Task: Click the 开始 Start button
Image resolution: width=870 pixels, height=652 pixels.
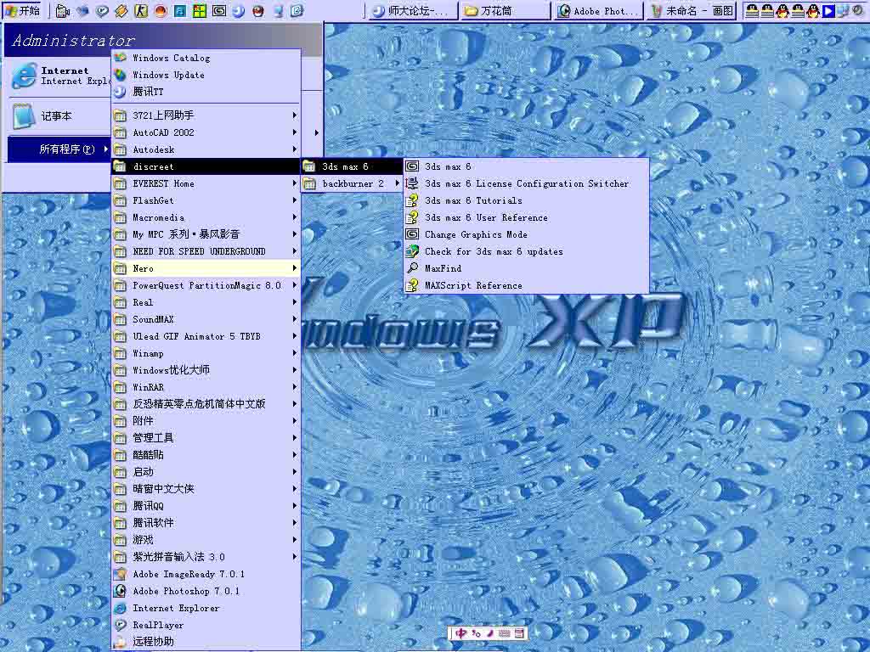Action: coord(23,11)
